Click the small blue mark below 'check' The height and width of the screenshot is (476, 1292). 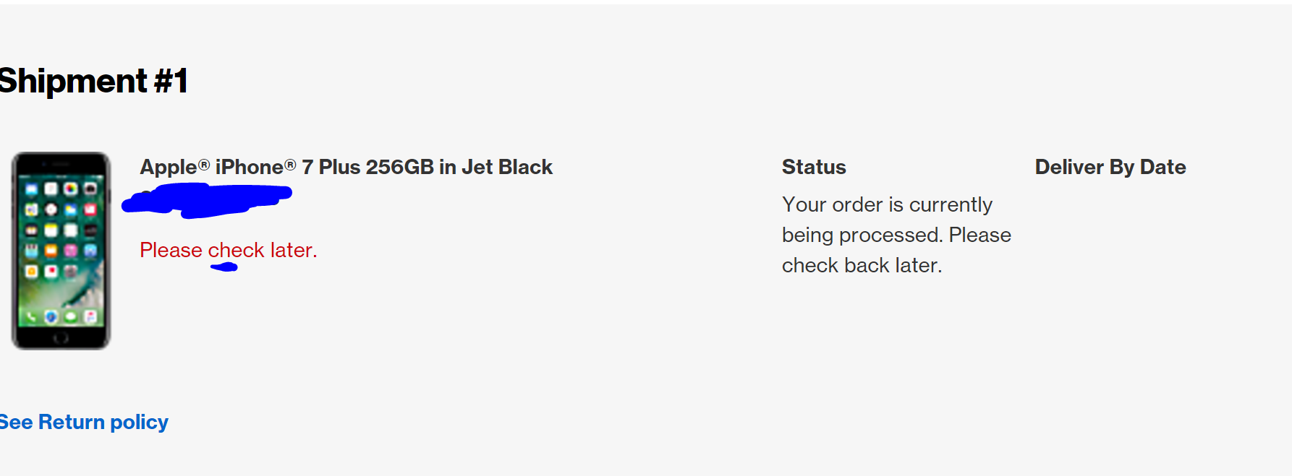(224, 267)
